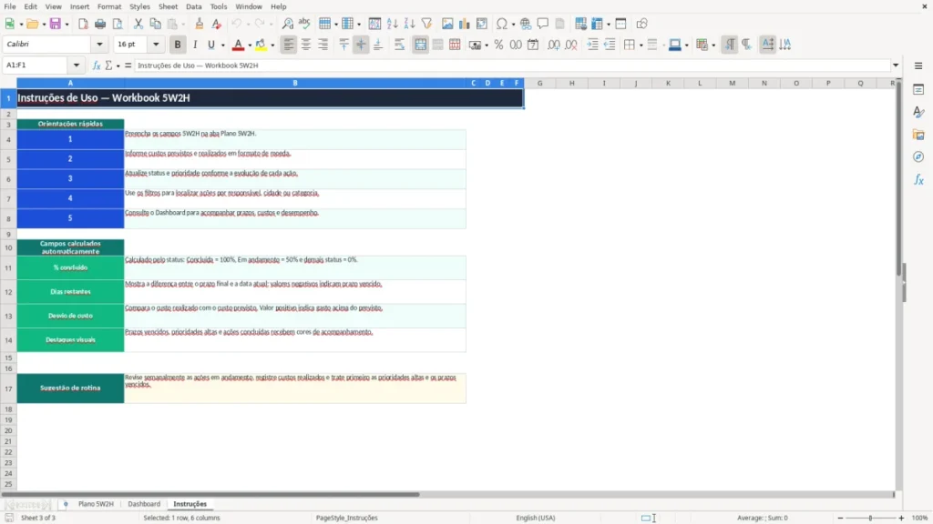933x524 pixels.
Task: Click the Background color yellow swatch
Action: [x=261, y=45]
